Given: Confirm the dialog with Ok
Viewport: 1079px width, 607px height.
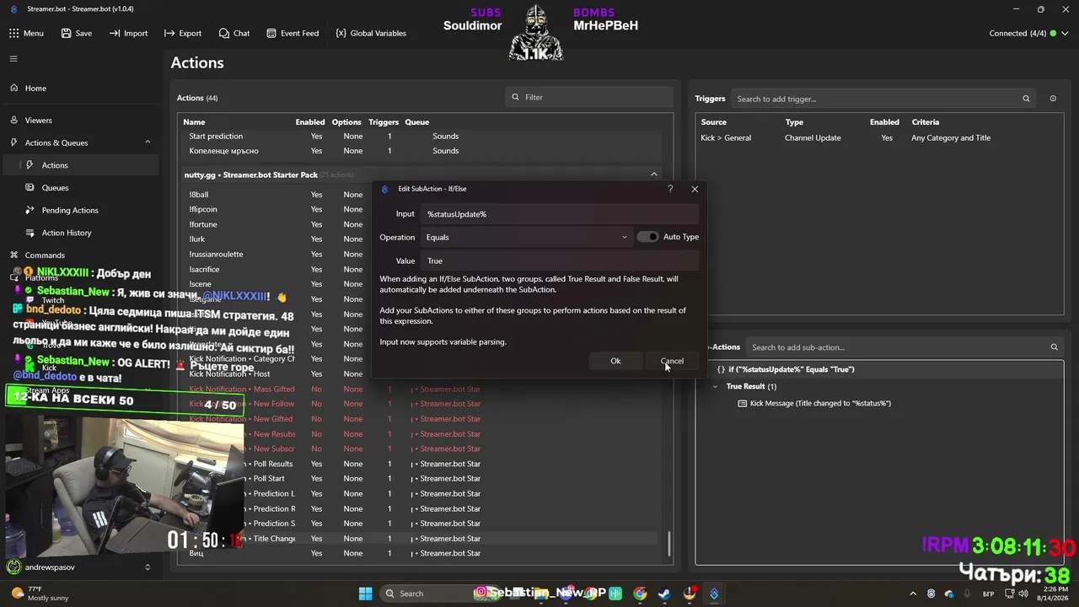Looking at the screenshot, I should point(615,361).
